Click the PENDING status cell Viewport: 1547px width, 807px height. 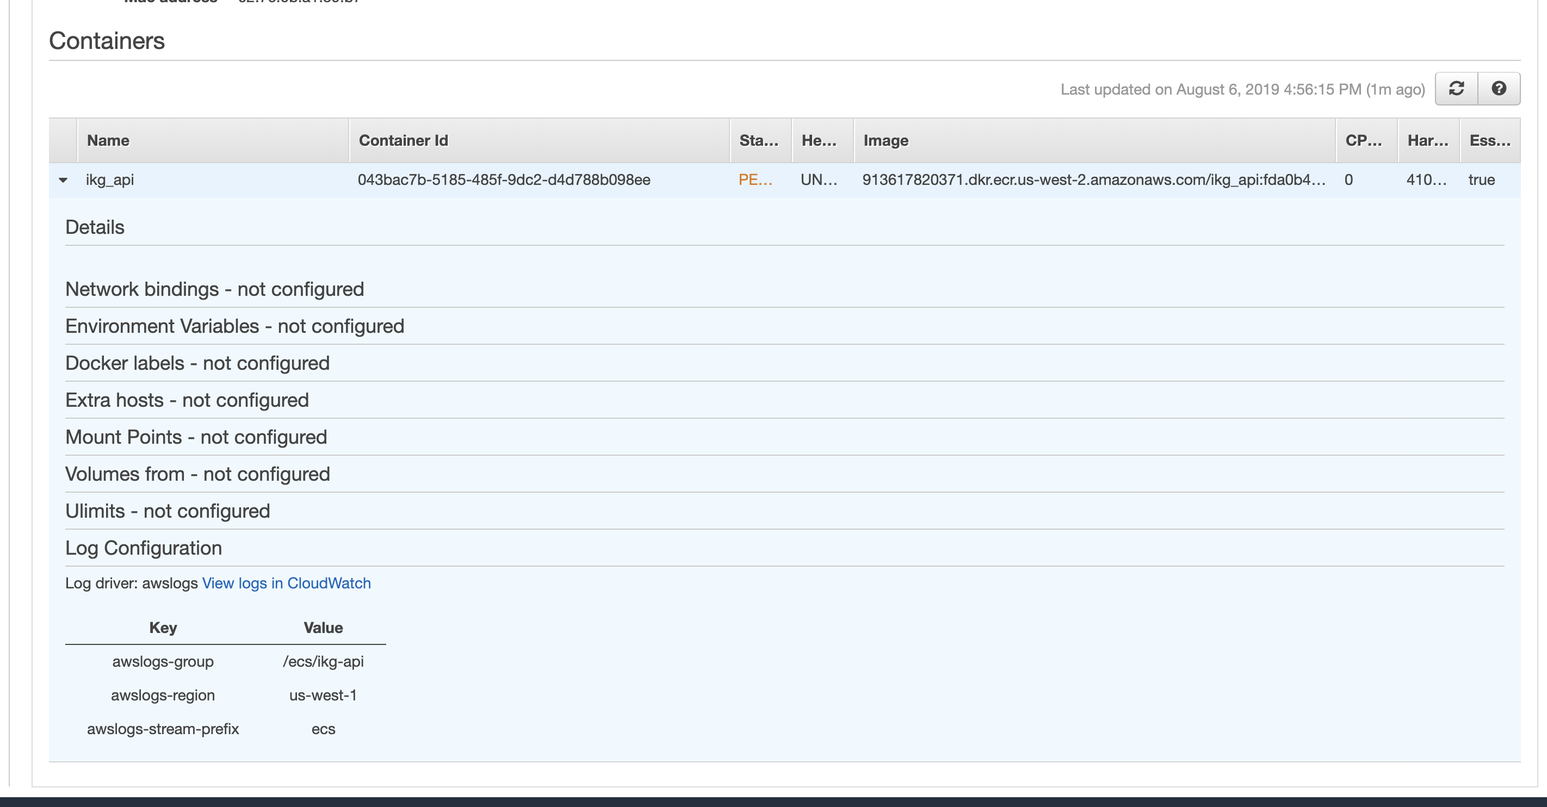[x=755, y=180]
